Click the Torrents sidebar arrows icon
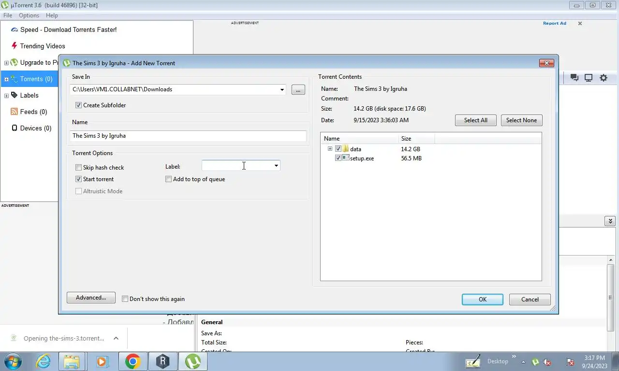 (15, 79)
